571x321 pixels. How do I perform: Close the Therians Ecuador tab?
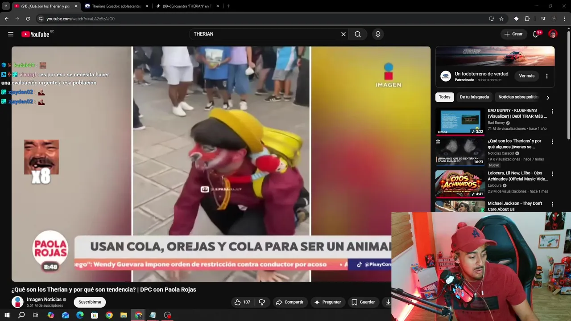click(147, 6)
